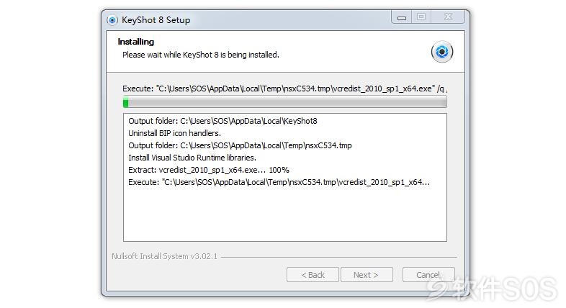Click the 软件SOS watermark logo
Viewport: 566px width, 308px height.
pyautogui.click(x=492, y=289)
